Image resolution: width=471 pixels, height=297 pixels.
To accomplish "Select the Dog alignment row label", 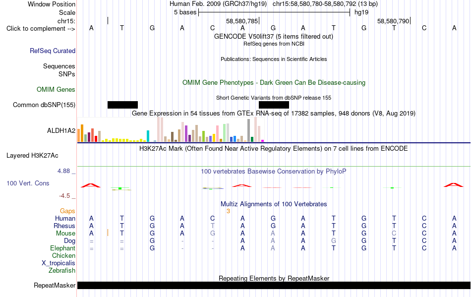I will tap(69, 241).
